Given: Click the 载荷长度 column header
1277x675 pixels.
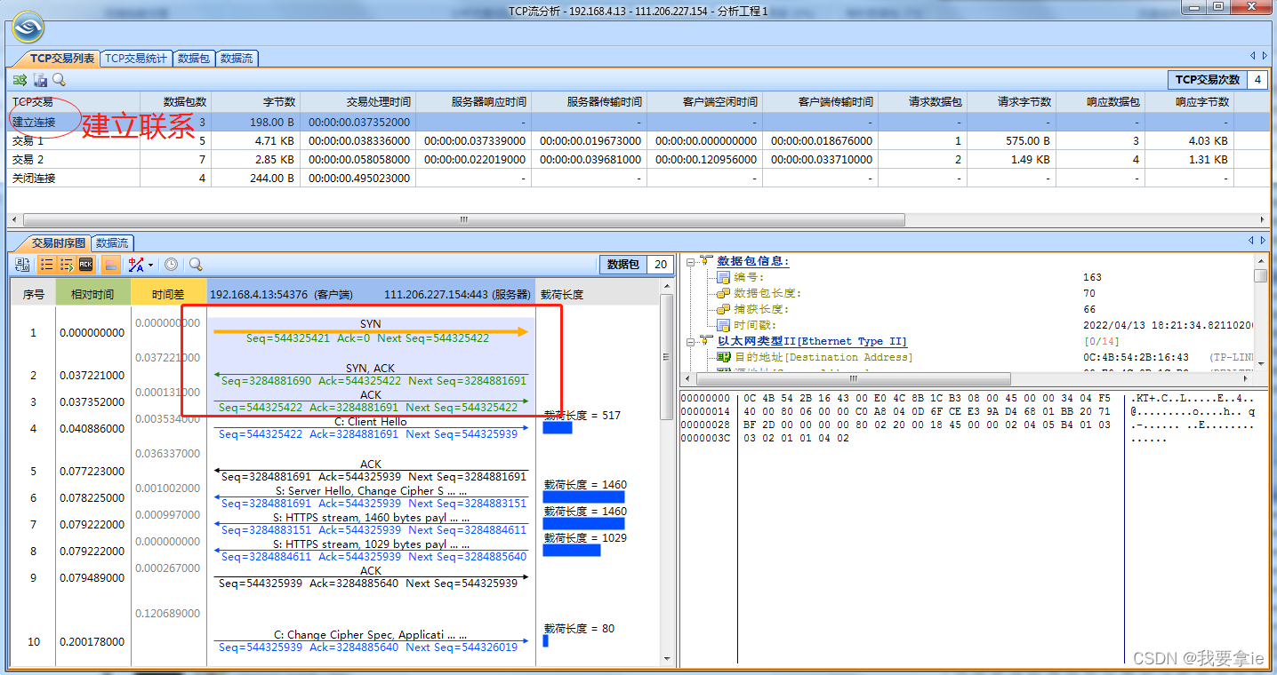Looking at the screenshot, I should tap(562, 294).
